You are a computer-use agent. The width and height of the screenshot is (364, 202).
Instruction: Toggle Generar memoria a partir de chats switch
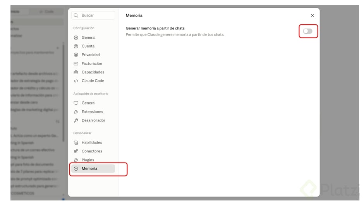tap(307, 31)
